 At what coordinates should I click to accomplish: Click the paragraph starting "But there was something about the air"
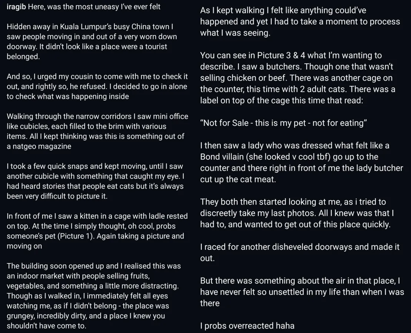(302, 292)
